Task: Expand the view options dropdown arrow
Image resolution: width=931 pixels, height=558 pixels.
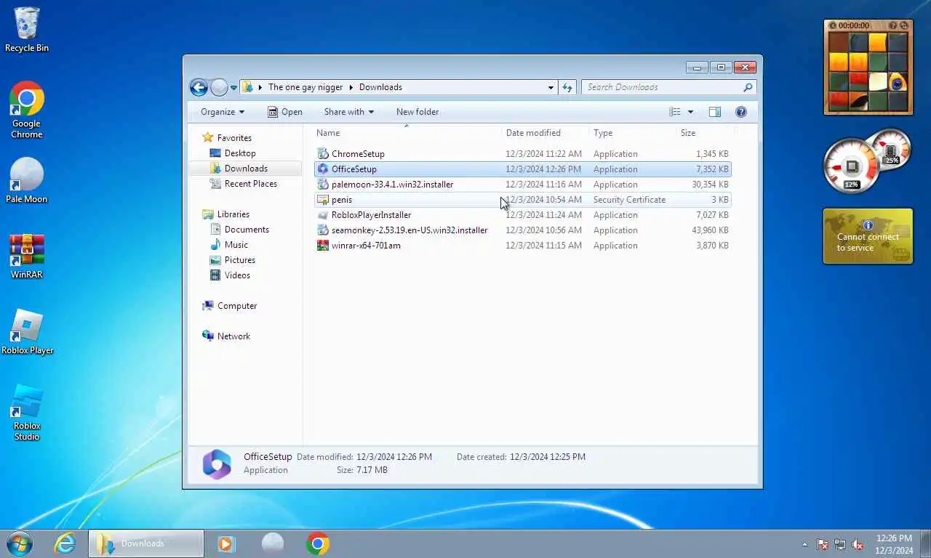Action: [690, 112]
